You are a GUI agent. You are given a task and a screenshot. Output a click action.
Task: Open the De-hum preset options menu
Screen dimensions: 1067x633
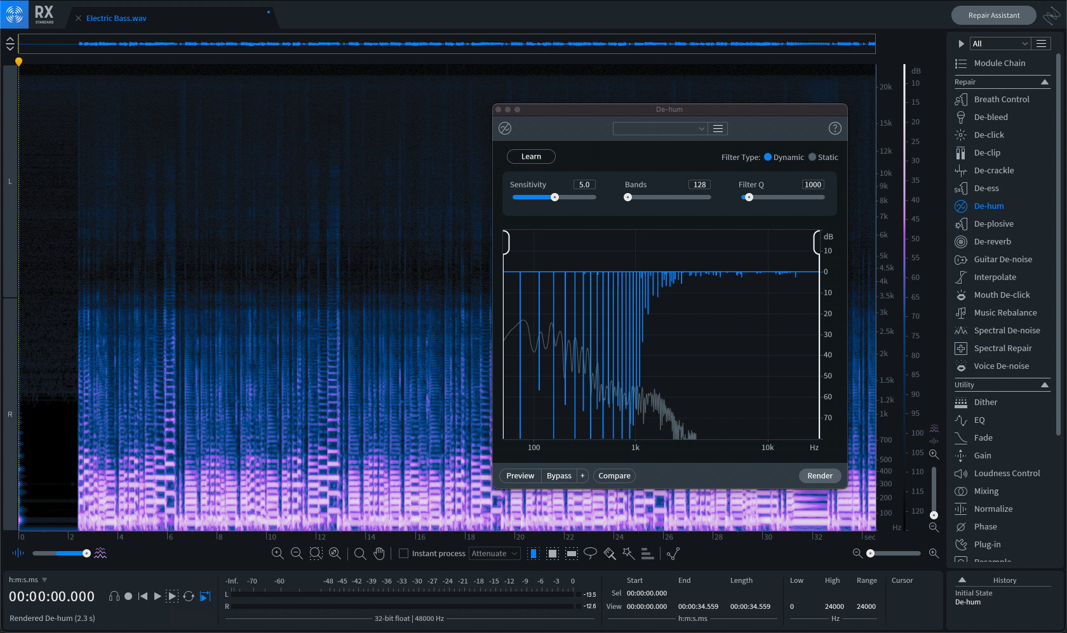click(x=718, y=128)
